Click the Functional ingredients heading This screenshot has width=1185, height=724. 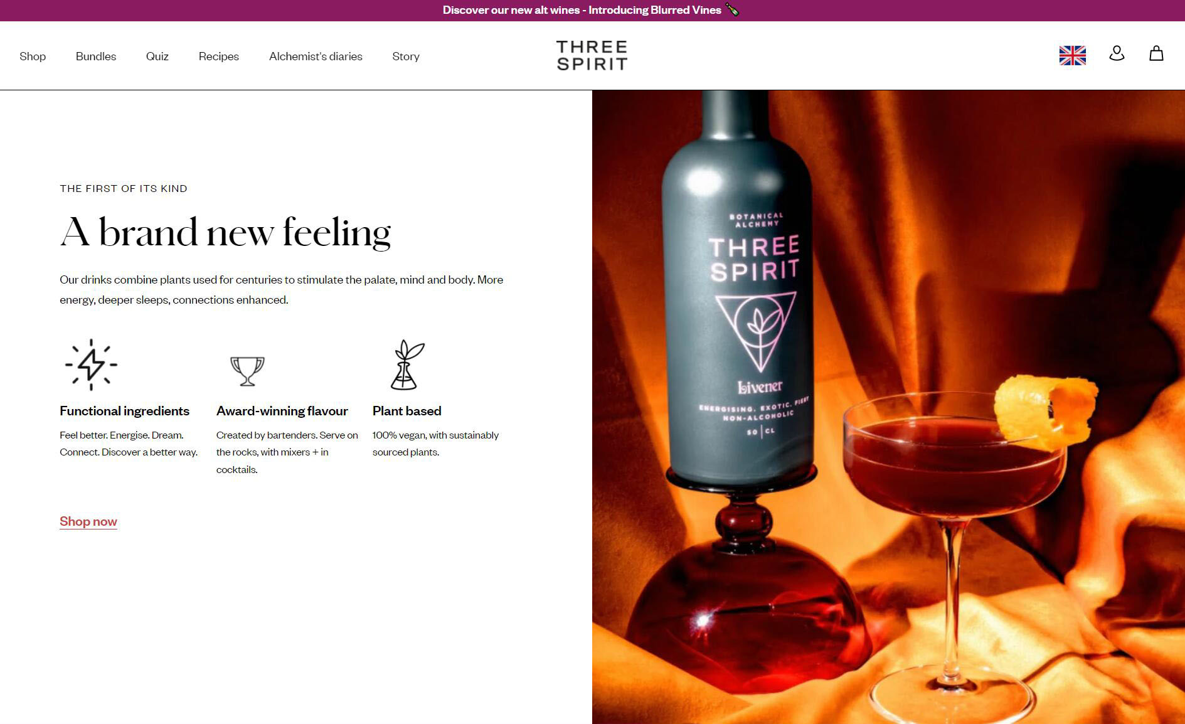pyautogui.click(x=124, y=411)
